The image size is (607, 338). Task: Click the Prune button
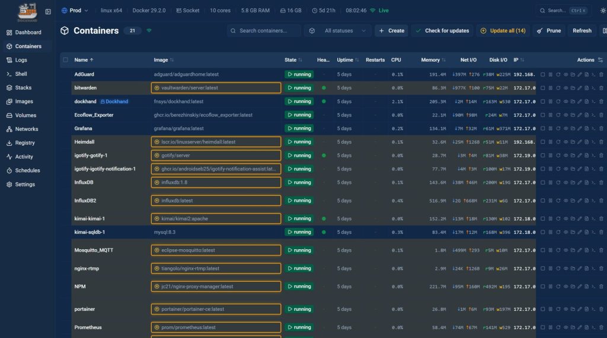[549, 31]
